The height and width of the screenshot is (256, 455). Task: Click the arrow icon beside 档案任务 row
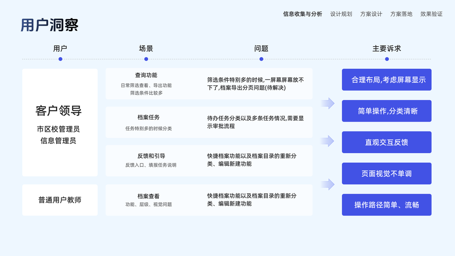(x=327, y=141)
